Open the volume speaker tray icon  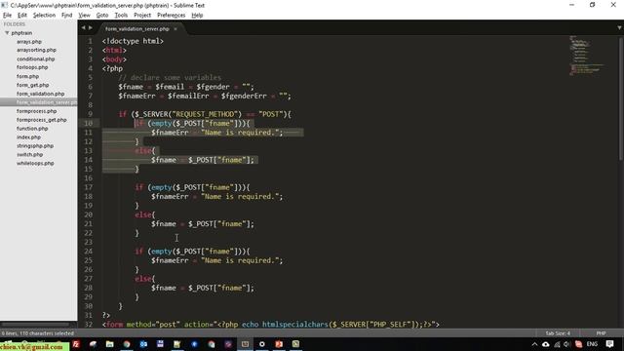pyautogui.click(x=567, y=344)
